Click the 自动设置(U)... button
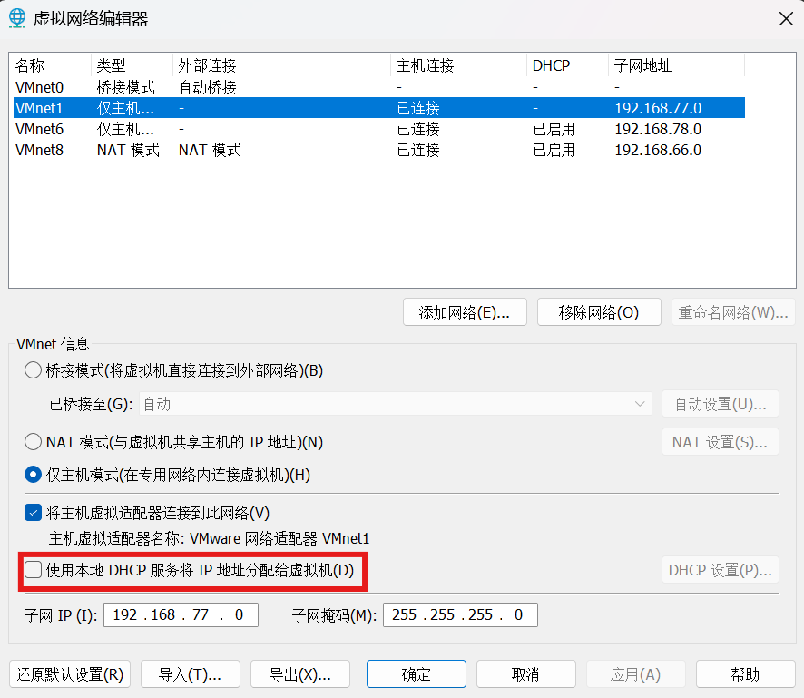Screen dimensions: 804x698 coord(720,404)
